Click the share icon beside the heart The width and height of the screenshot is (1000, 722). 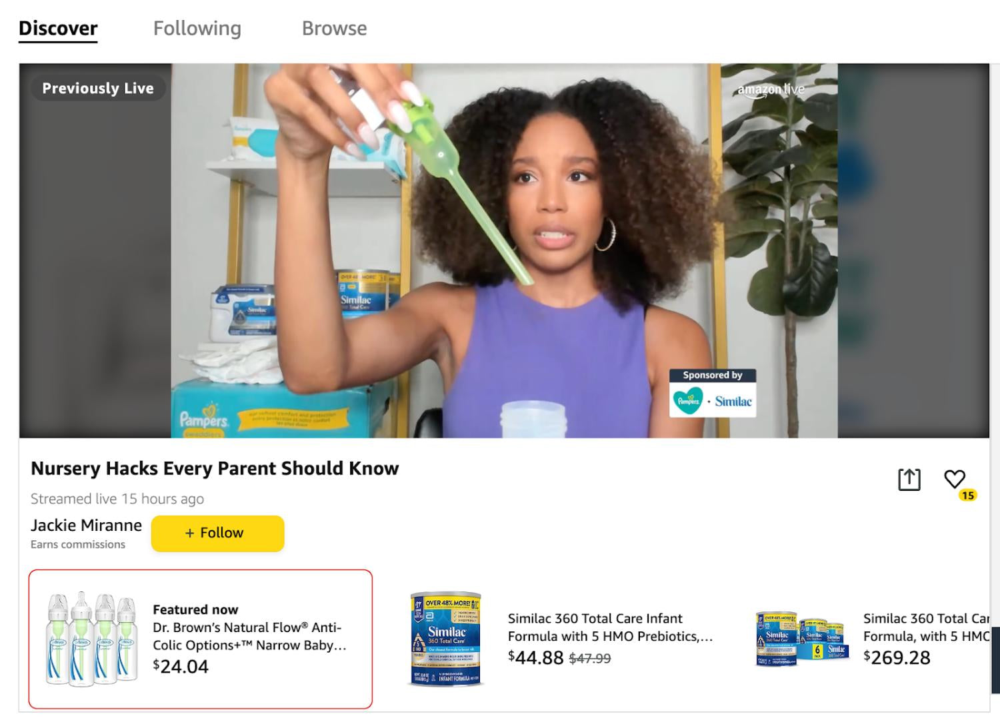point(909,479)
